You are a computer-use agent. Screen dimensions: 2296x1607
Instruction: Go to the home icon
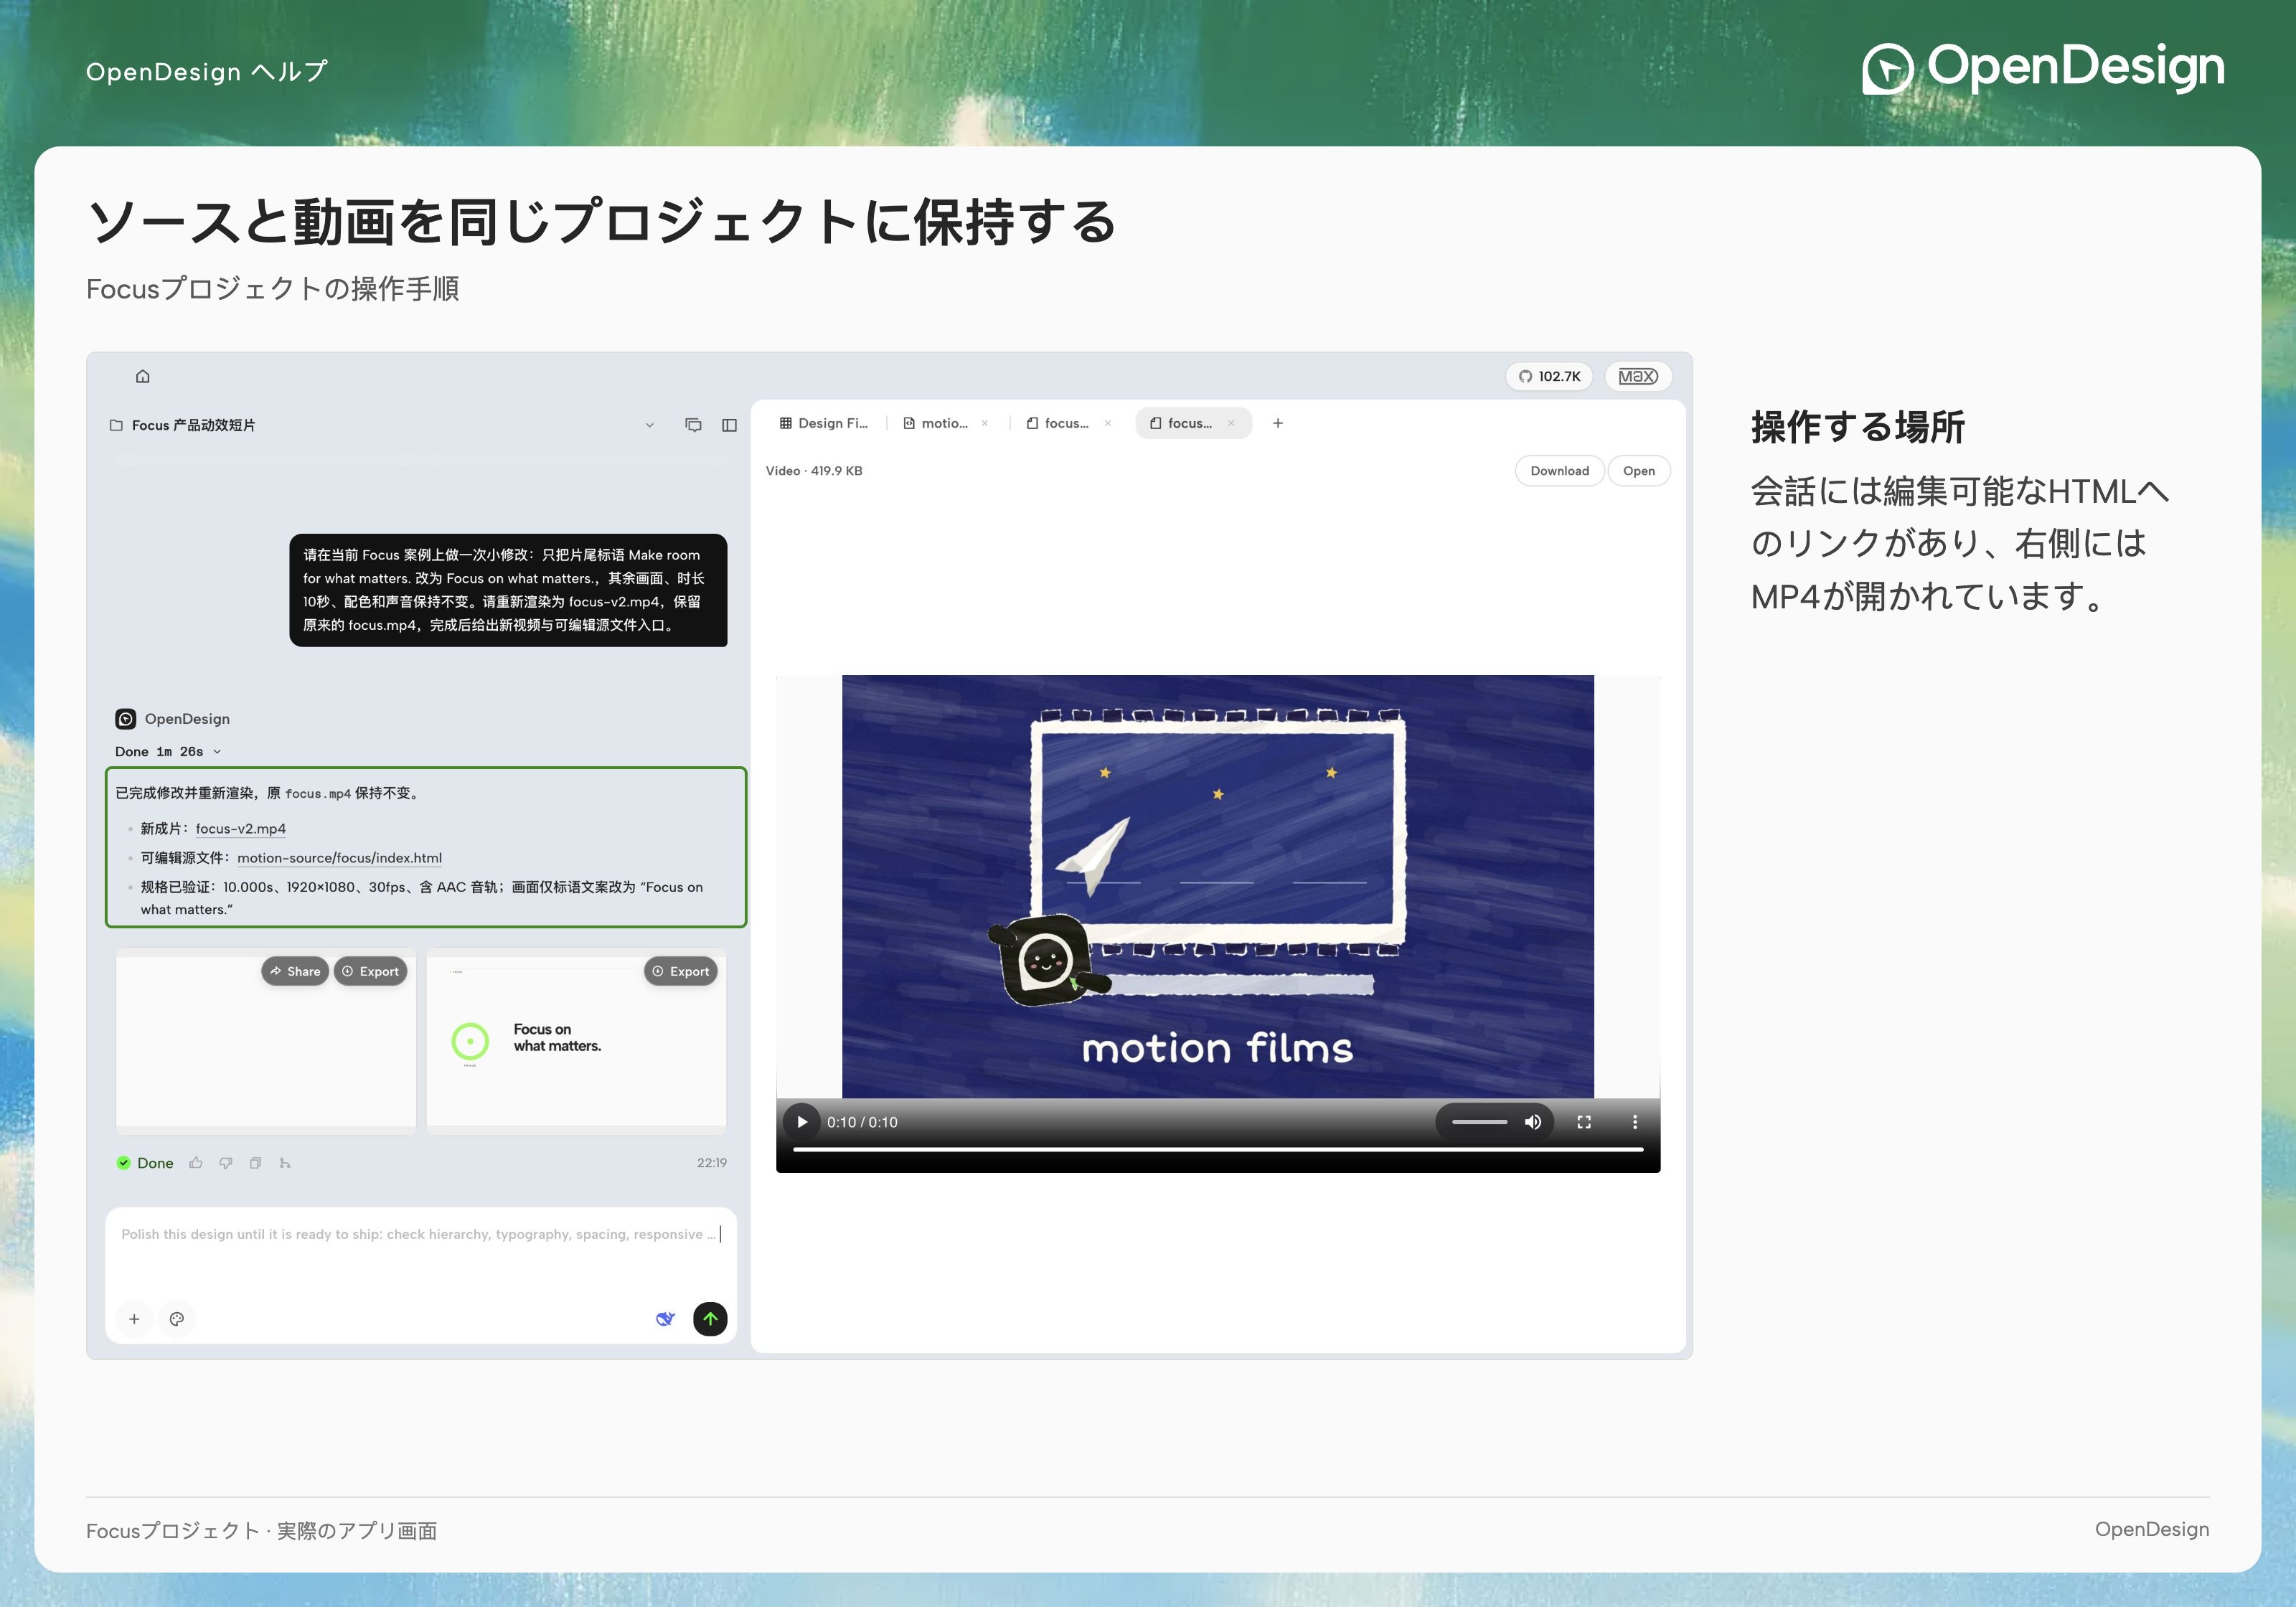tap(143, 376)
